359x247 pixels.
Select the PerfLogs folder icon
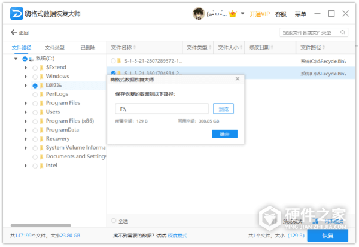[x=41, y=94]
